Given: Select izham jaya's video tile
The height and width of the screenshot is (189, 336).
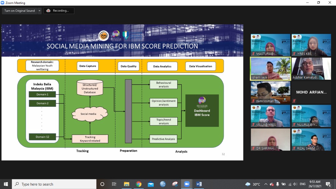Looking at the screenshot, I should click(x=270, y=69).
